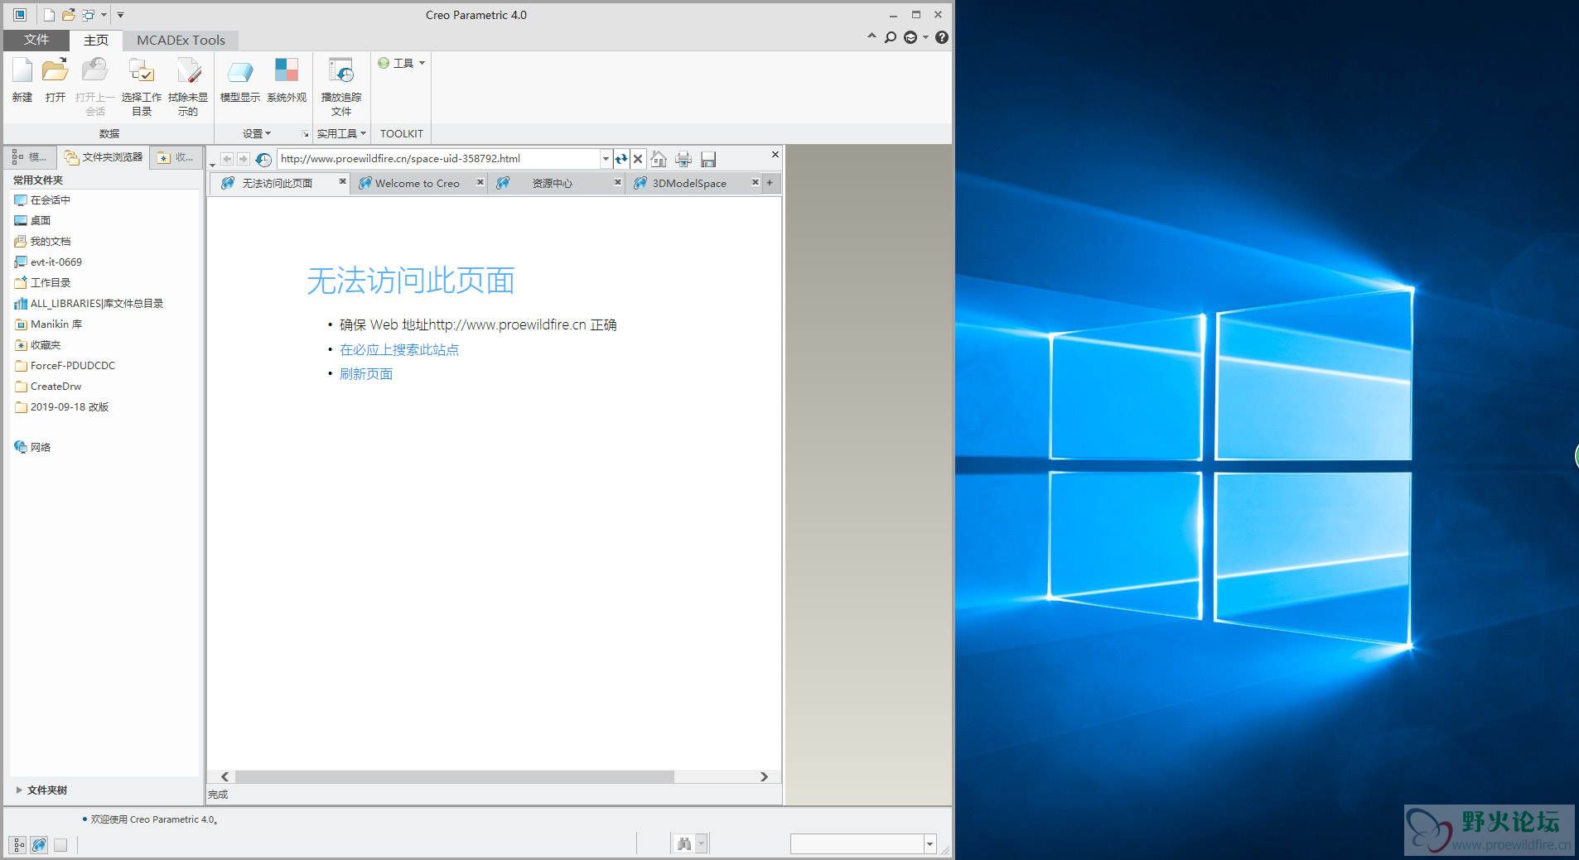Click the browser refresh icon

pos(620,159)
